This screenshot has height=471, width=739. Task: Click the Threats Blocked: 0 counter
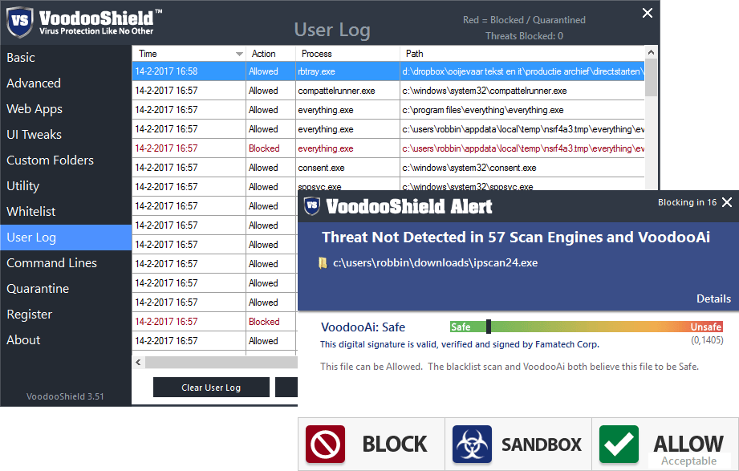click(524, 36)
